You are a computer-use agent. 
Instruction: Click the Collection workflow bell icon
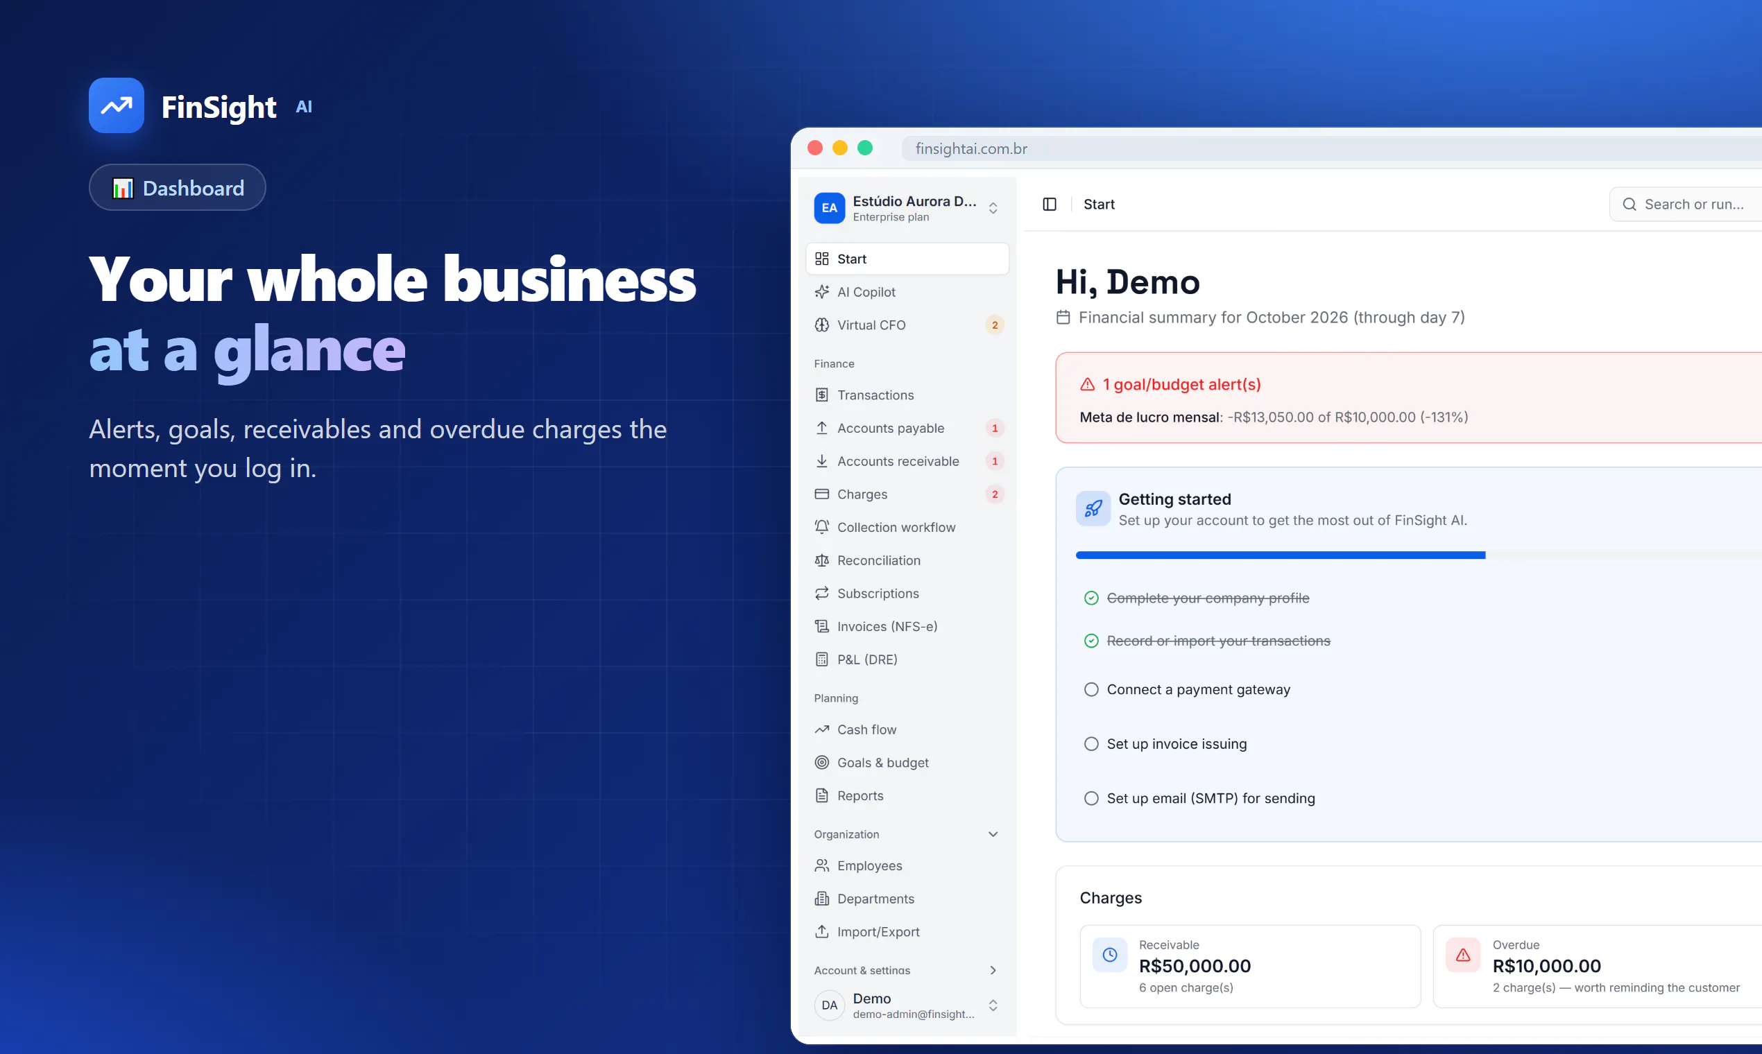822,527
